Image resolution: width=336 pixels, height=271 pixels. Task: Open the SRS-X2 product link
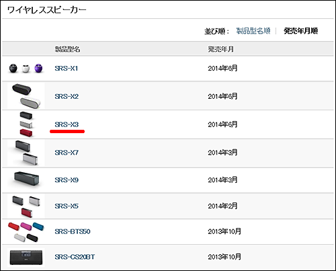(x=67, y=96)
